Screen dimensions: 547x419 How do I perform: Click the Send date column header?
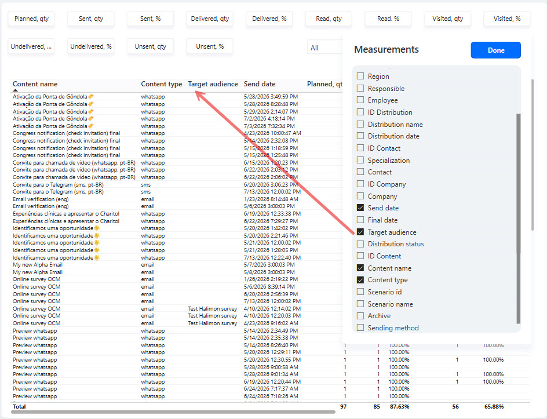tap(260, 84)
